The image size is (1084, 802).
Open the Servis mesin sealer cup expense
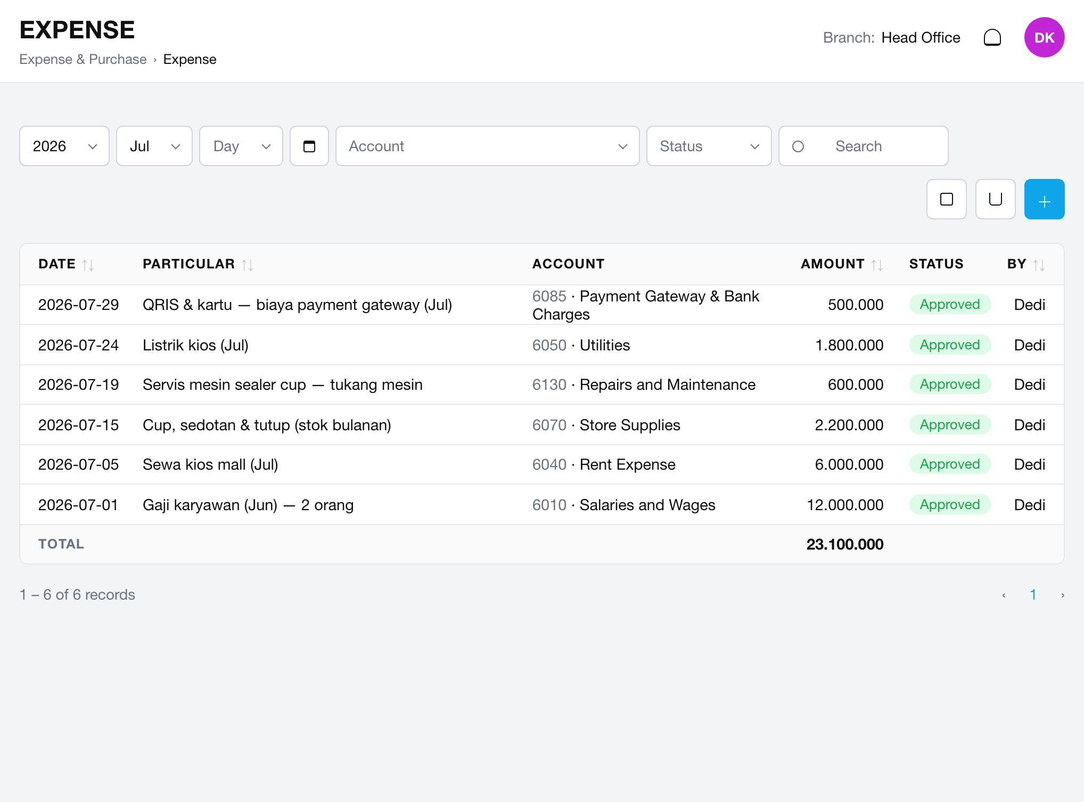pos(282,384)
